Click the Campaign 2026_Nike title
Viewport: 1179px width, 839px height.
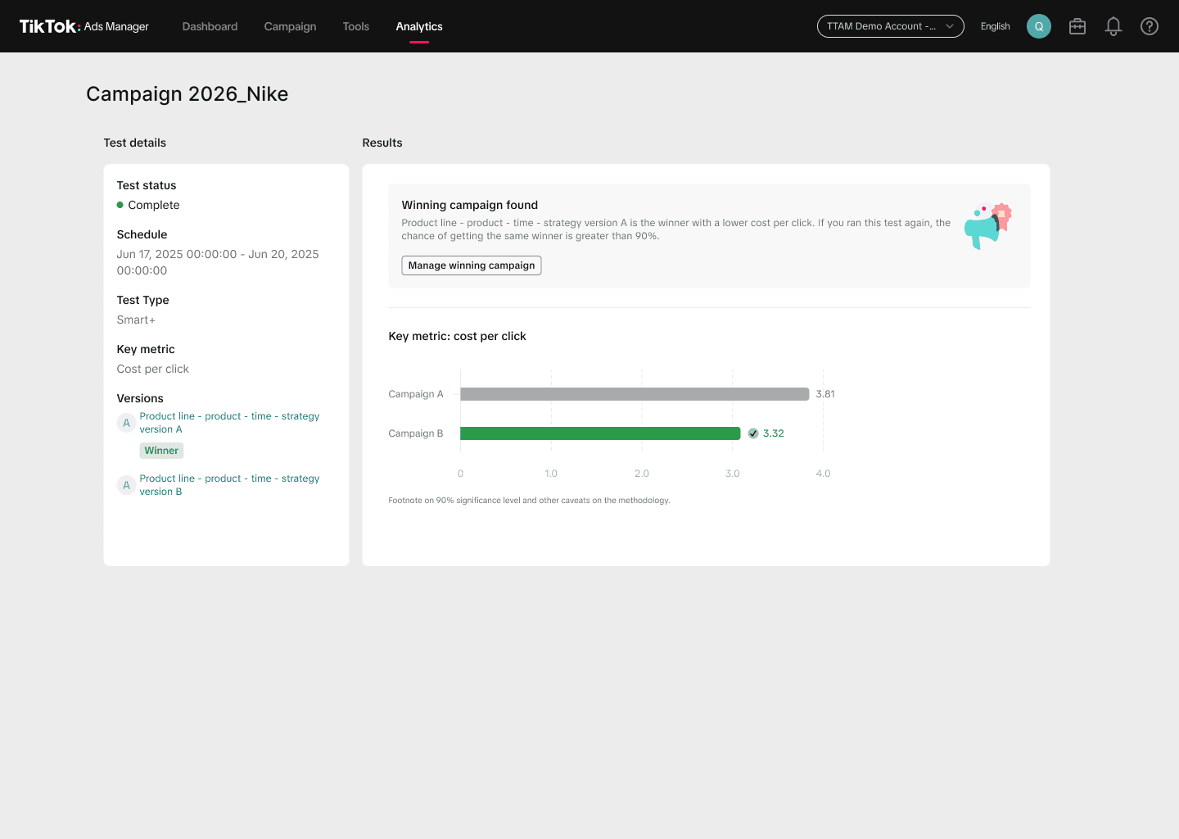point(187,94)
